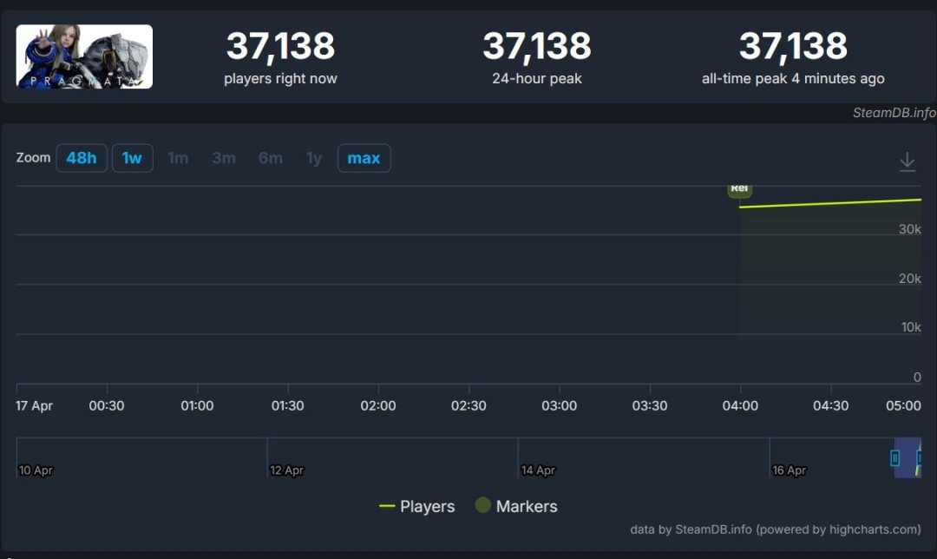Choose the 1m zoom option
The width and height of the screenshot is (937, 559).
pyautogui.click(x=178, y=158)
